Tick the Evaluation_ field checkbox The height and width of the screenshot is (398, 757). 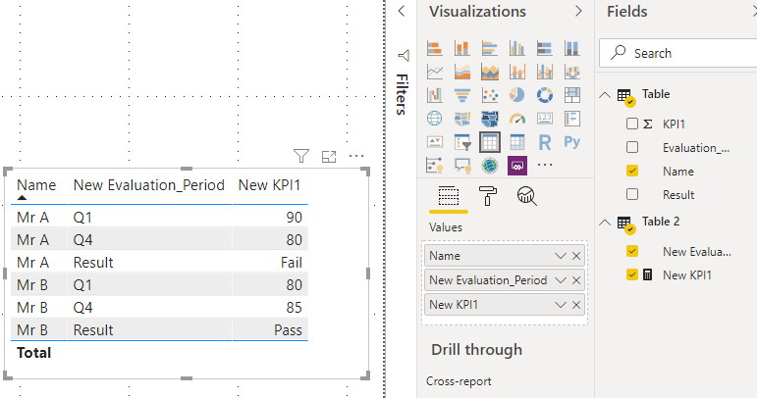point(632,147)
